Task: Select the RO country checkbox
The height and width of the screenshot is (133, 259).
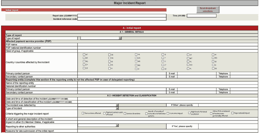Action: [x=213, y=58]
